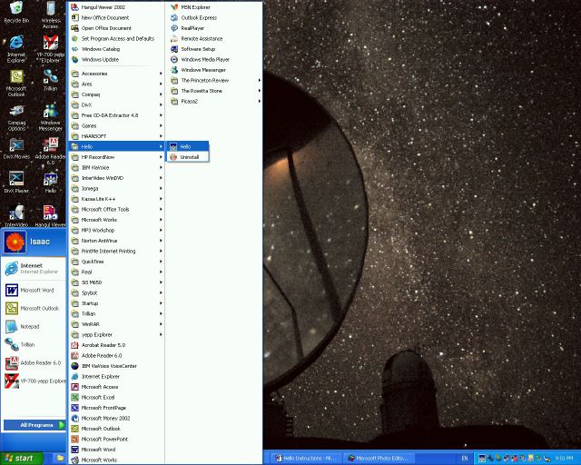The image size is (581, 465).
Task: Open the Recycle Bin desktop icon
Action: tap(16, 12)
